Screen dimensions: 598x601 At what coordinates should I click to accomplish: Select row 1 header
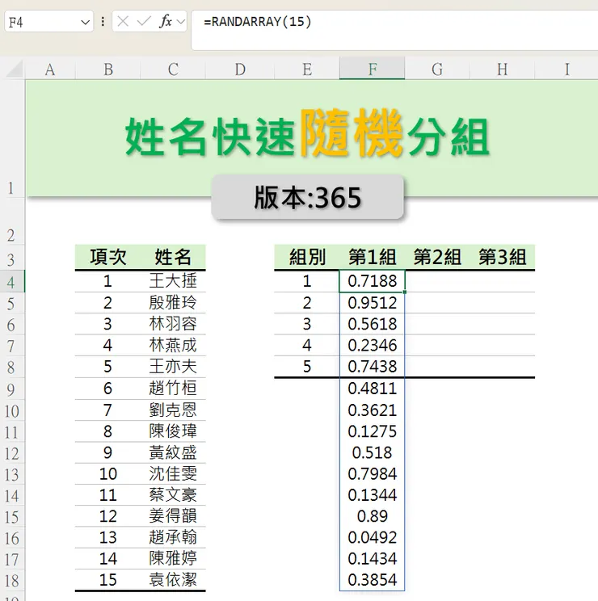point(12,139)
